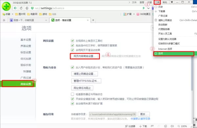197x128 pixels.
Task: Open the 收藏 favorites star button
Action: coord(6,14)
